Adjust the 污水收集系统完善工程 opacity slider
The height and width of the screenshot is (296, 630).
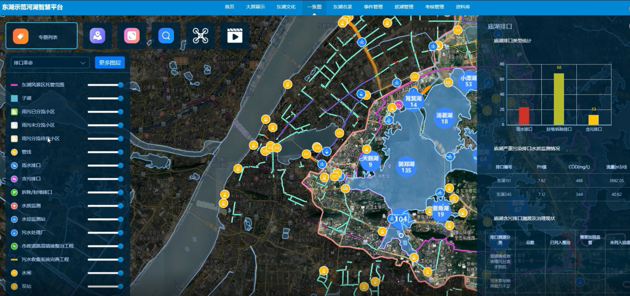[105, 260]
